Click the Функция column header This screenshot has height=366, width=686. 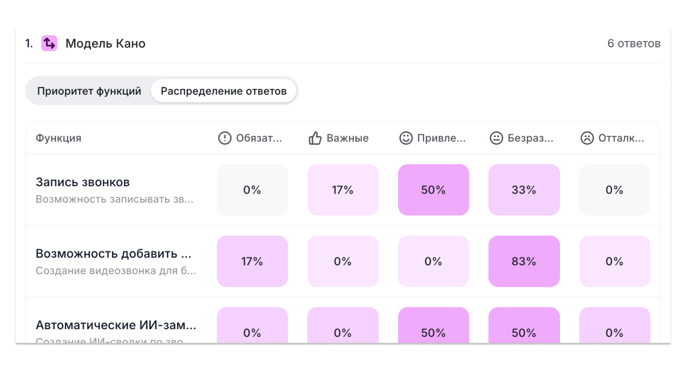click(x=58, y=138)
